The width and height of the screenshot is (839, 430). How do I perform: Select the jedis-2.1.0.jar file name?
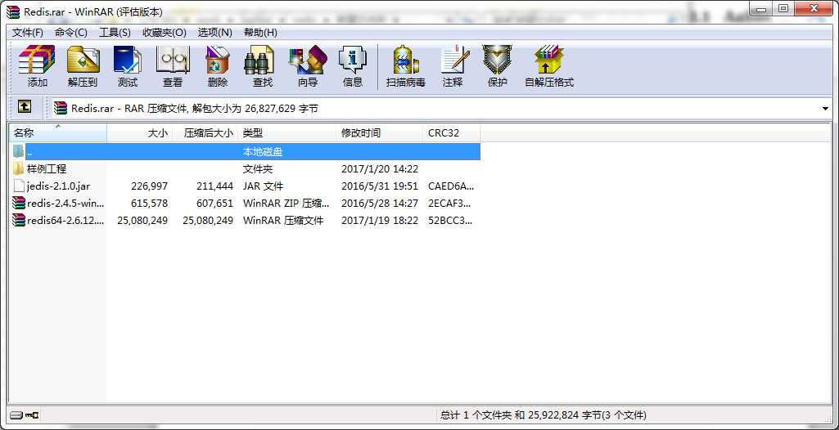(x=58, y=186)
